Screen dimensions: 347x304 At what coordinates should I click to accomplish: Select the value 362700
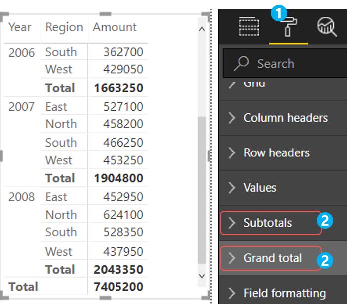click(123, 52)
